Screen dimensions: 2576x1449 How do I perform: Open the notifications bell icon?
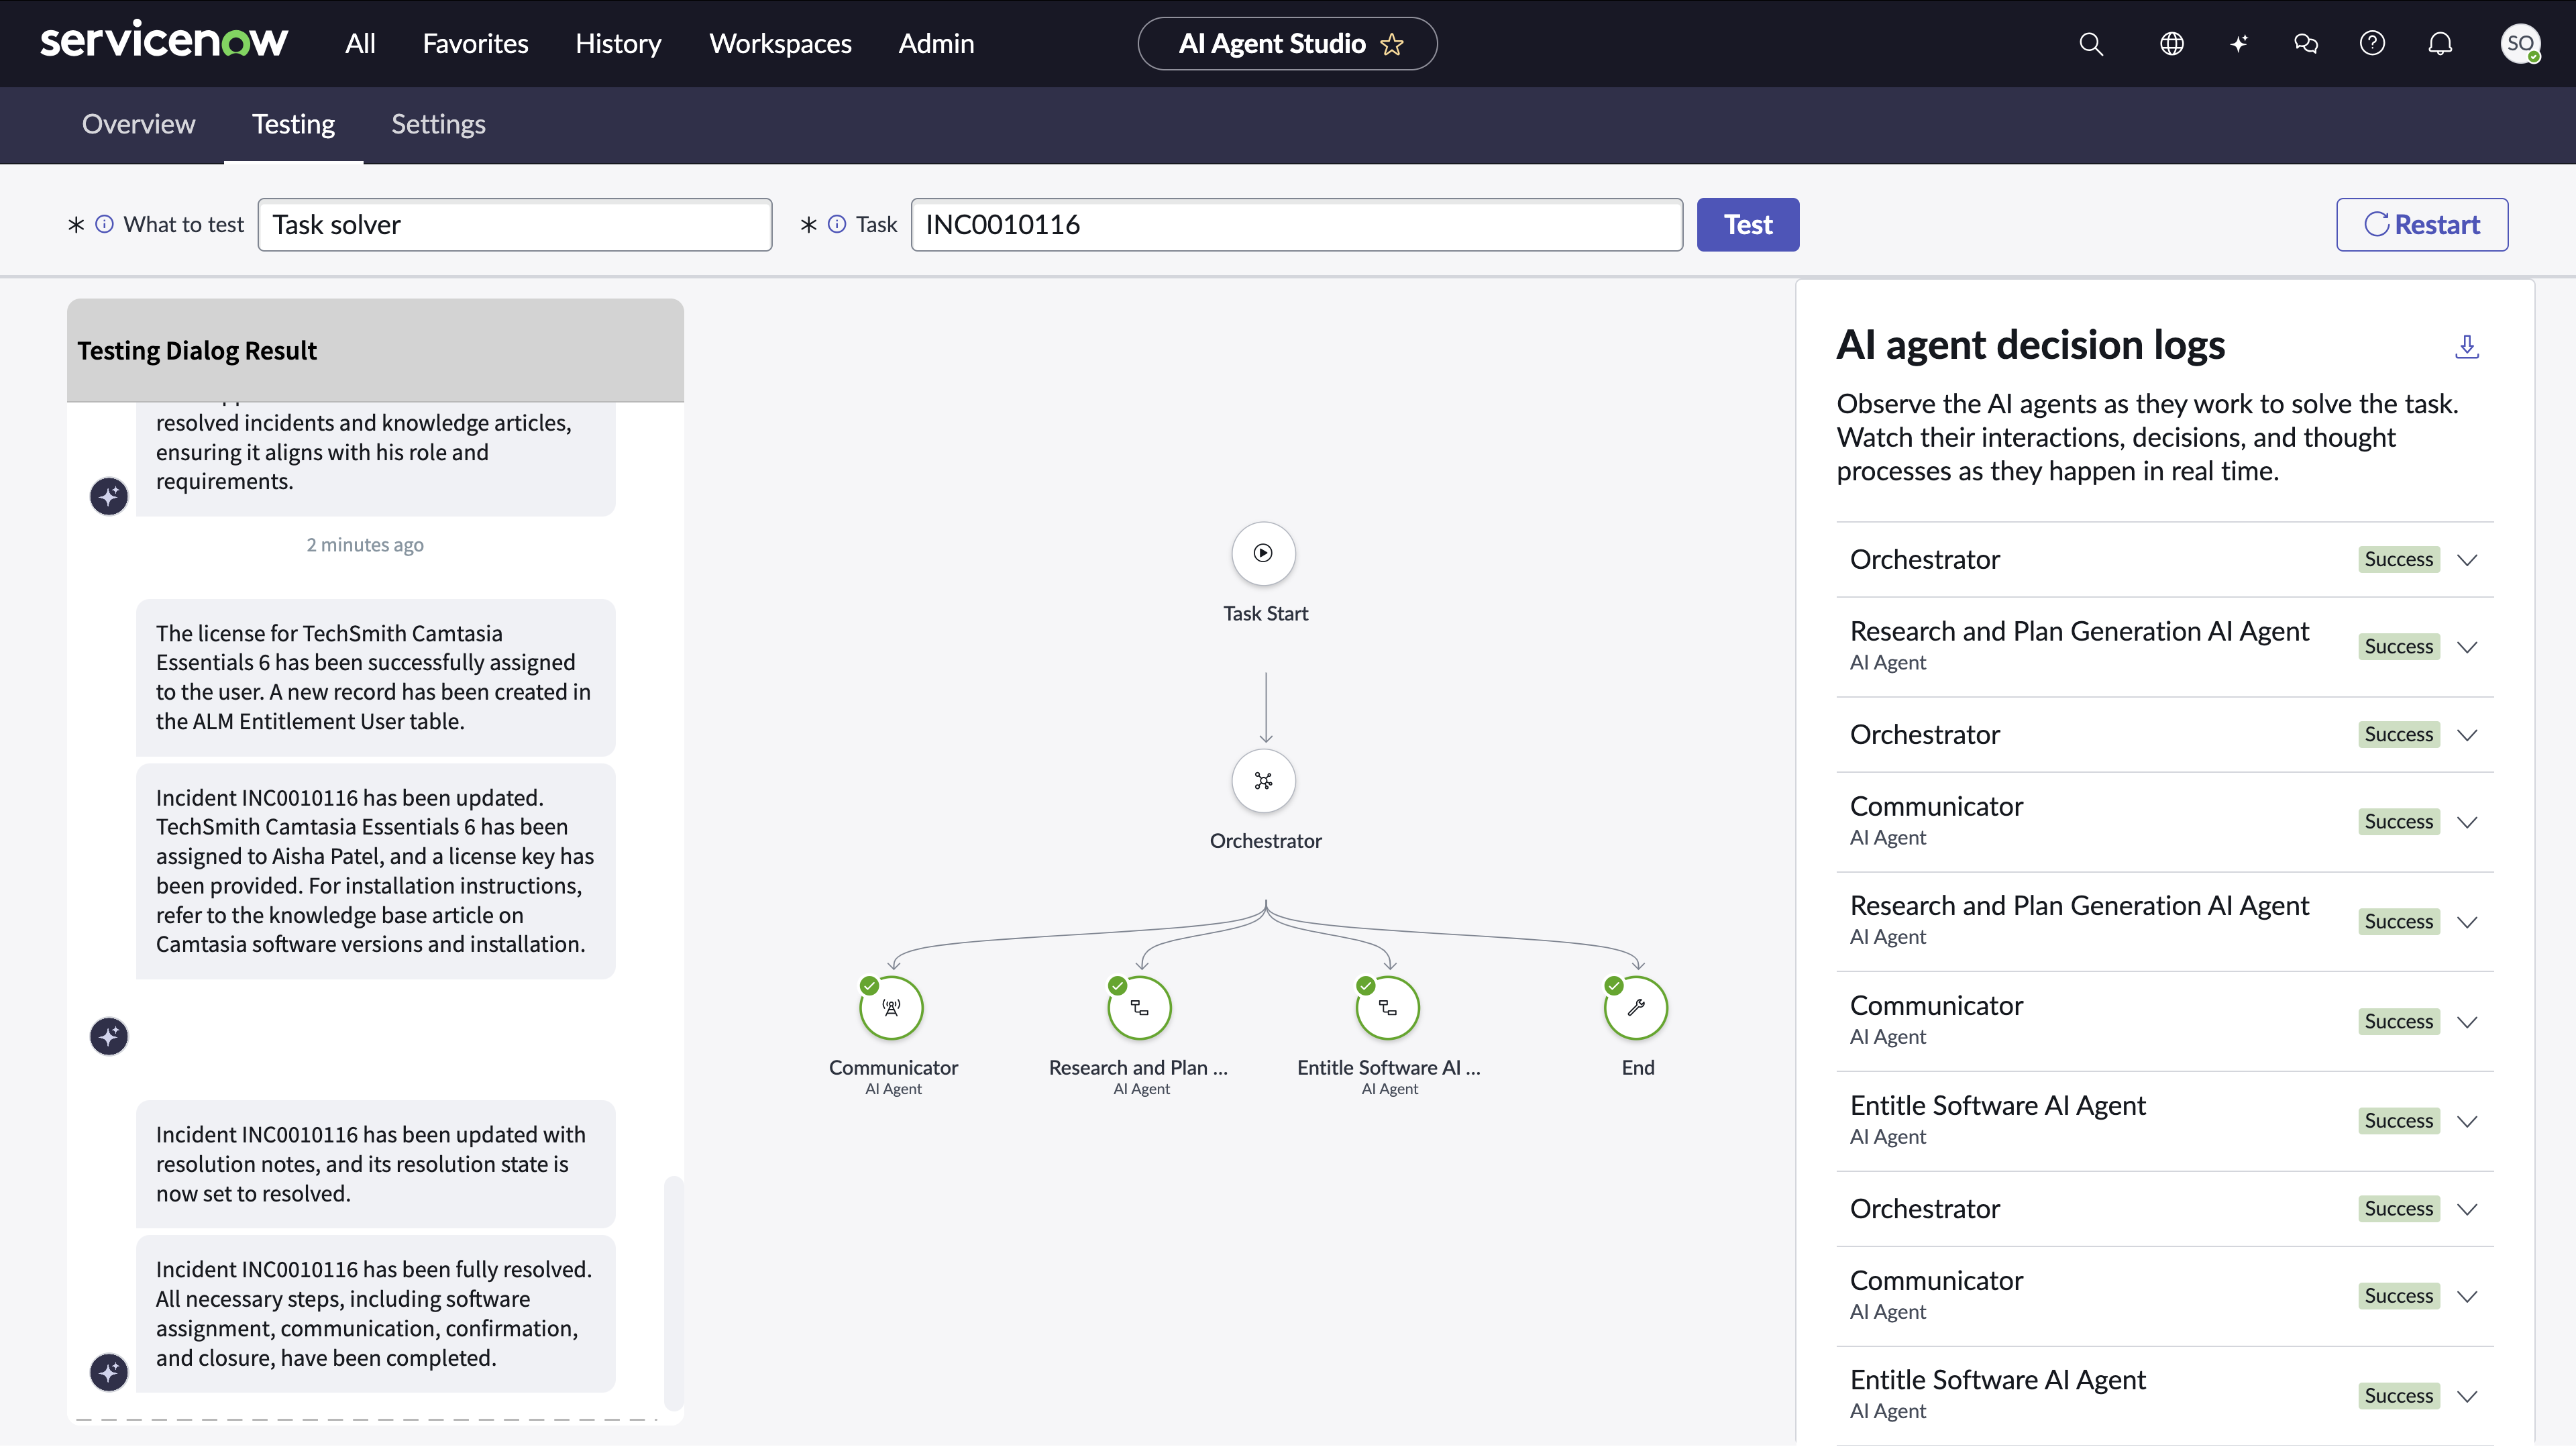(2440, 44)
